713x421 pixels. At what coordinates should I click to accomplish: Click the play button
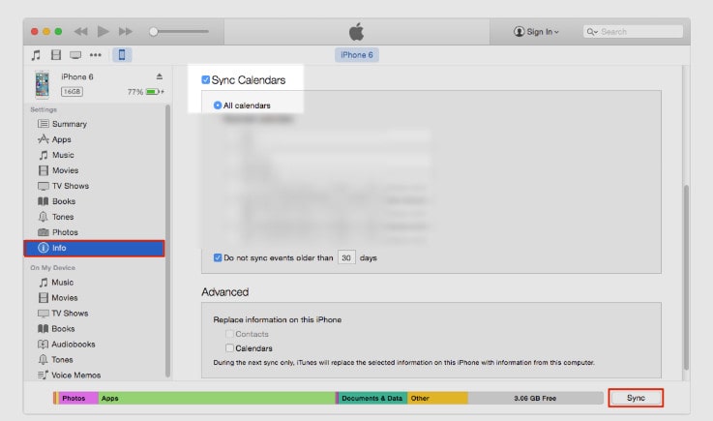click(104, 31)
